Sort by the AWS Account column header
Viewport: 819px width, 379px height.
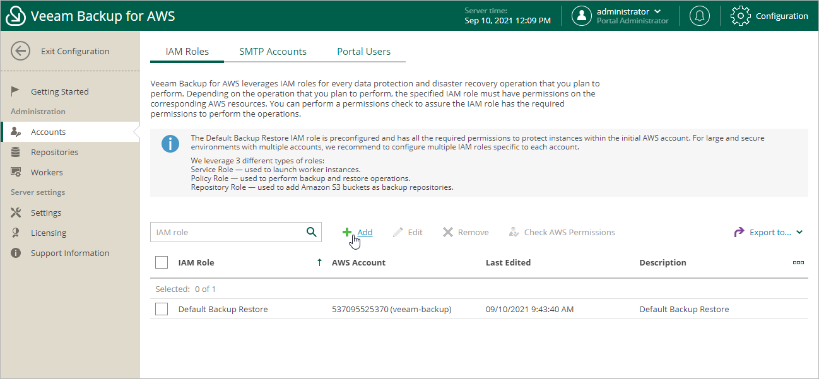358,262
